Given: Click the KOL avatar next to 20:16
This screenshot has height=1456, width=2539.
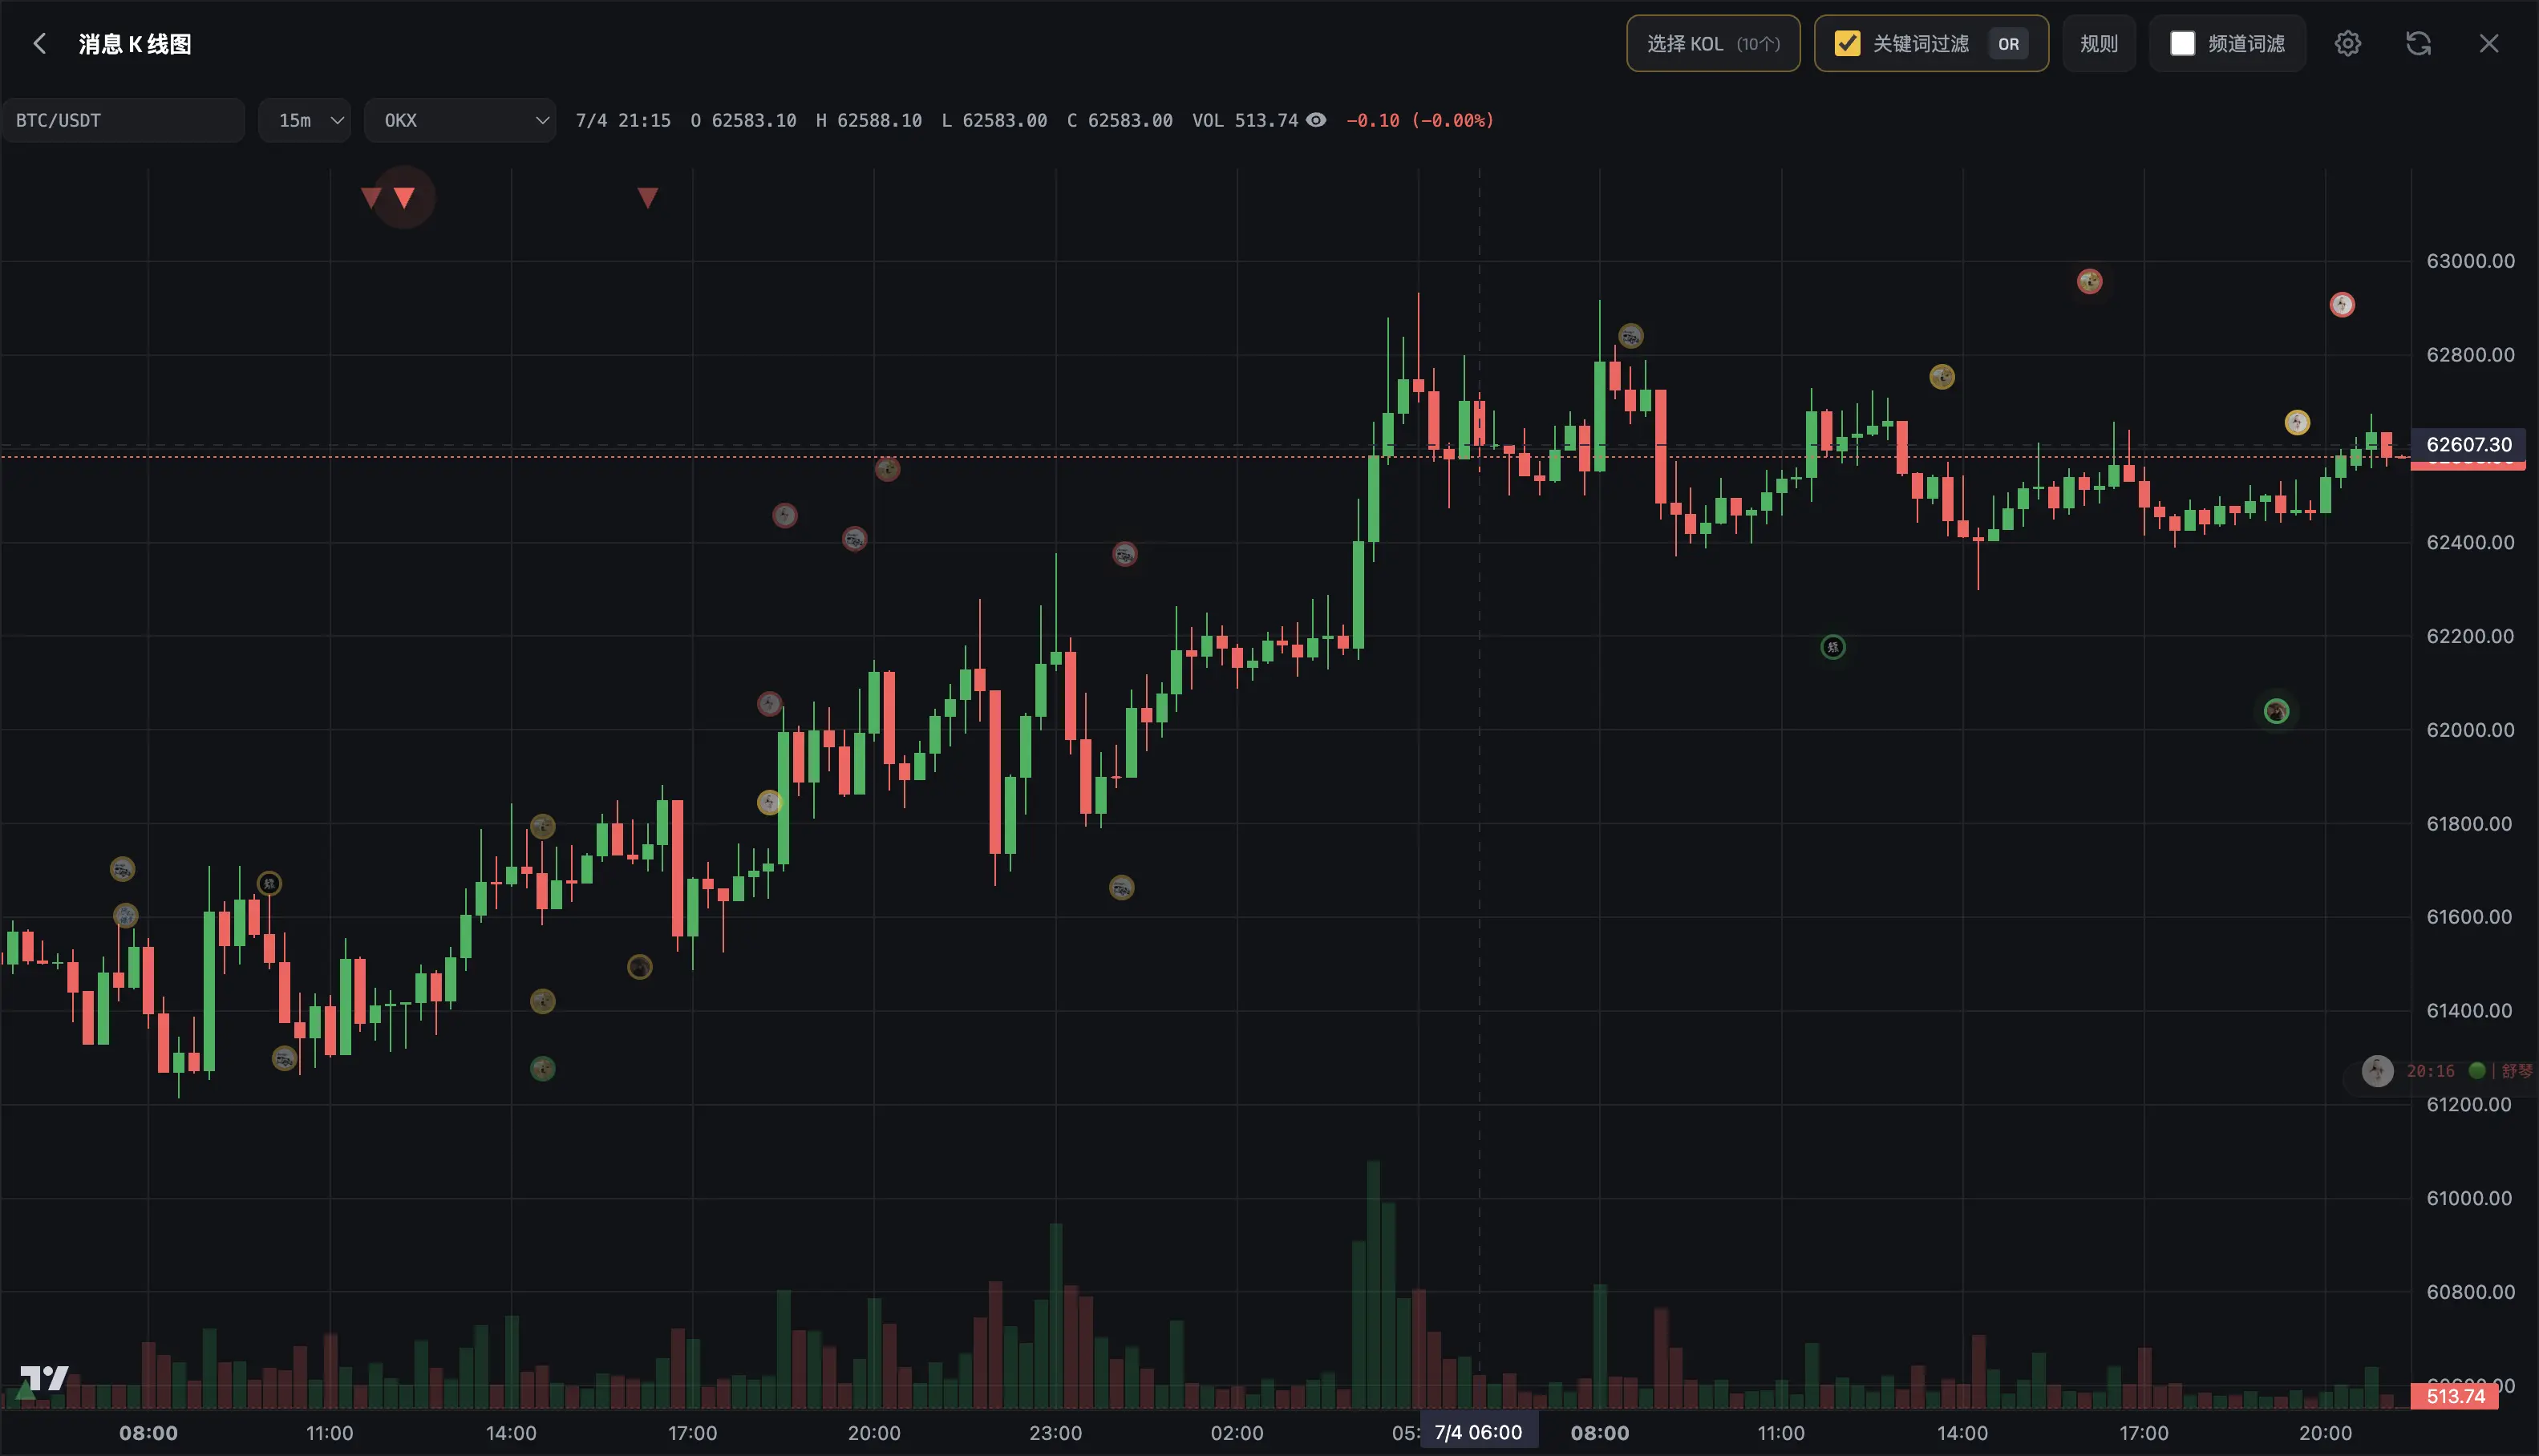Looking at the screenshot, I should (2377, 1071).
